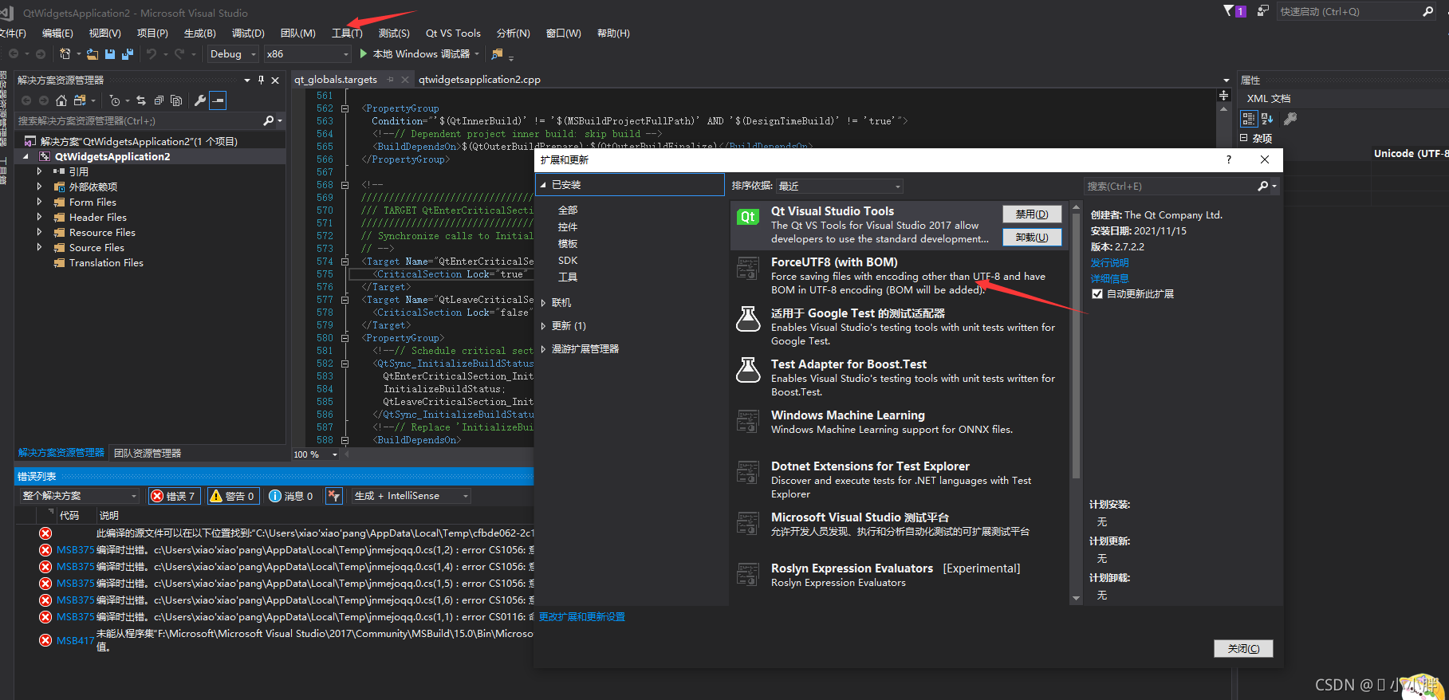Switch to the qtwidgetsapplication2.cpp tab
This screenshot has height=700, width=1449.
coord(479,80)
